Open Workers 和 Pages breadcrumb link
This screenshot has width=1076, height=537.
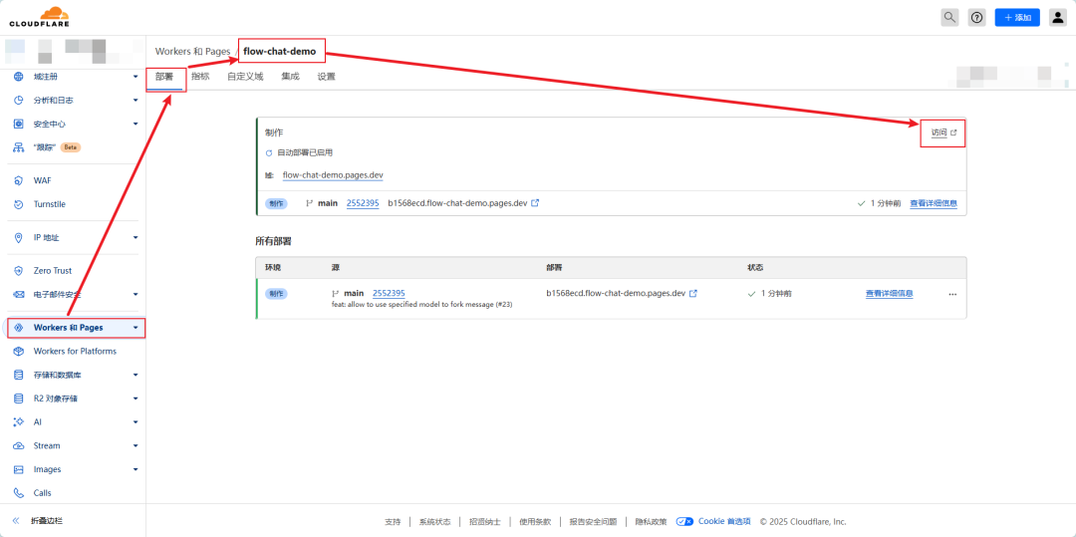191,52
